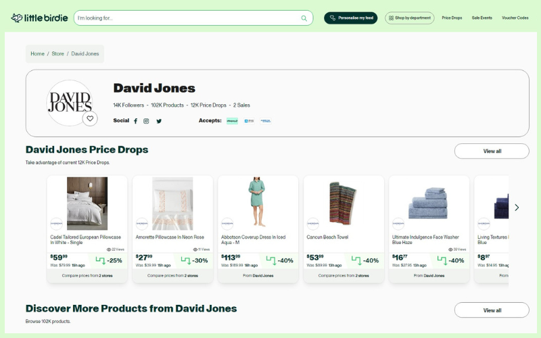
Task: Open Voucher Codes page
Action: point(515,18)
